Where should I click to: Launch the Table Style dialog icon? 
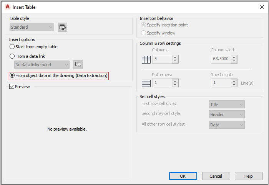pyautogui.click(x=62, y=27)
